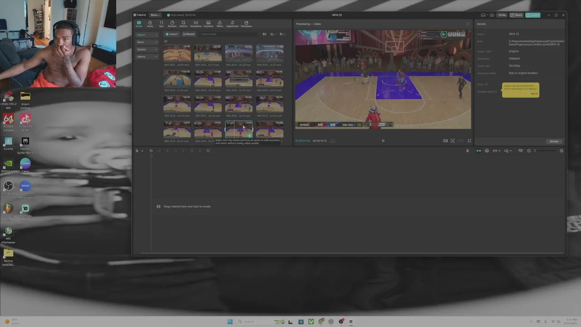Open the Stickers tab
Screen dimensions: 581x327
coord(172,24)
